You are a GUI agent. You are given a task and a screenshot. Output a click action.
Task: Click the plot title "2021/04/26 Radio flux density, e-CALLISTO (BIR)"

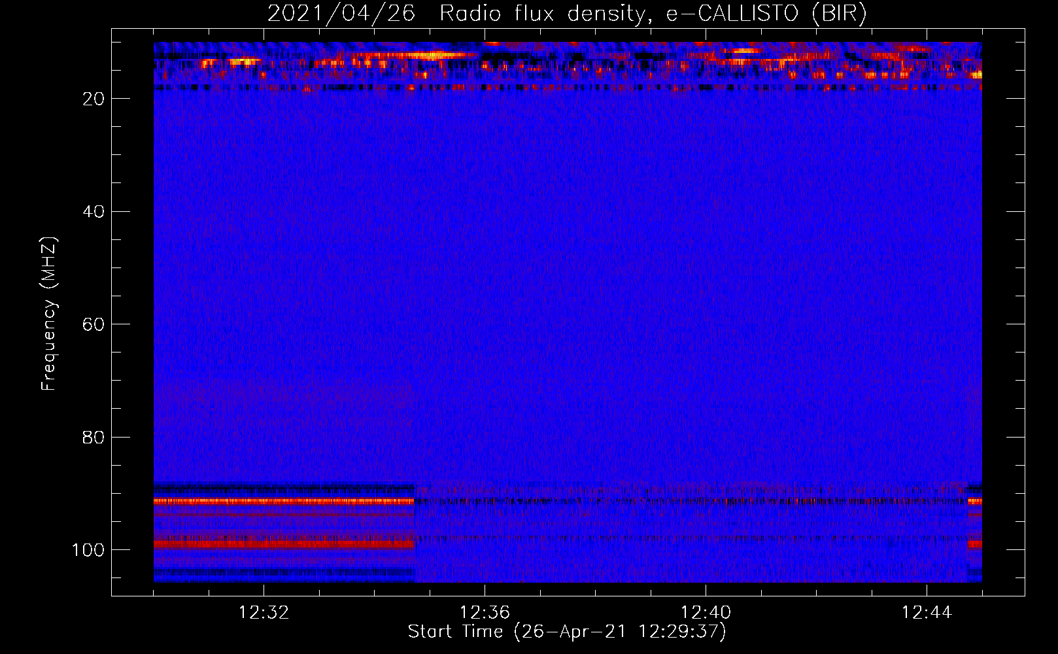coord(567,14)
